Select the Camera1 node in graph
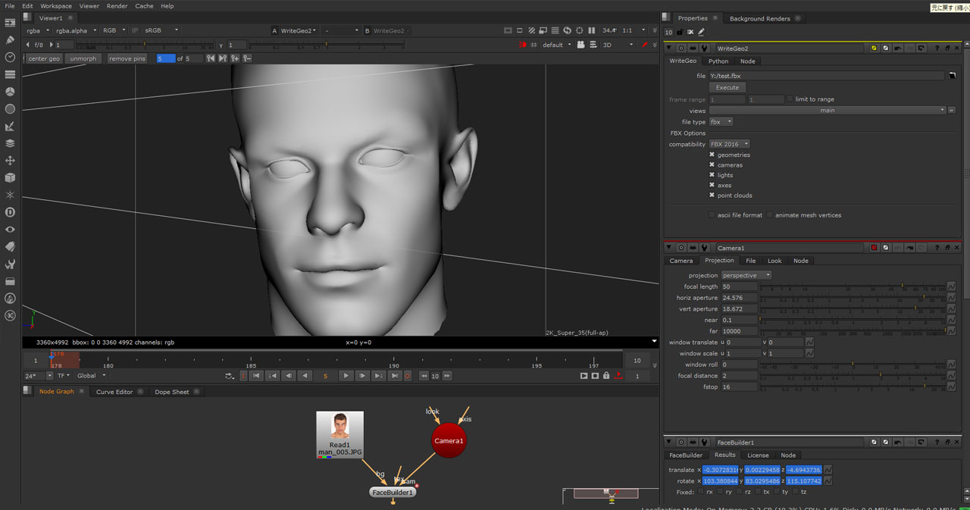The height and width of the screenshot is (510, 970). pyautogui.click(x=449, y=440)
